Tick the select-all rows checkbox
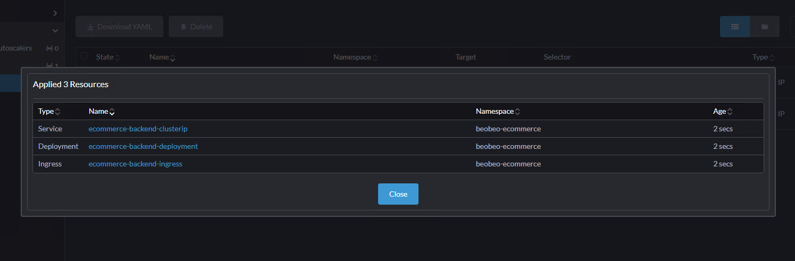The image size is (795, 261). tap(85, 56)
